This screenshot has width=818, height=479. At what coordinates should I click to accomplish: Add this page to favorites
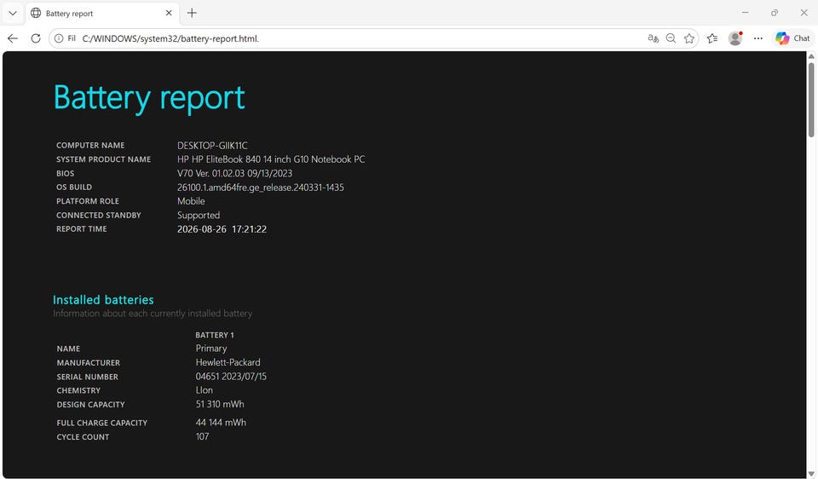[689, 38]
